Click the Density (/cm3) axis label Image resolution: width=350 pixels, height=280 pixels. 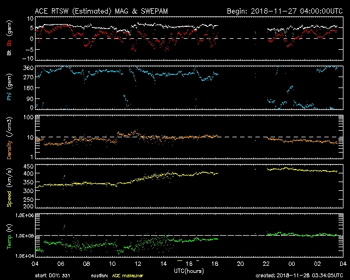coord(10,137)
